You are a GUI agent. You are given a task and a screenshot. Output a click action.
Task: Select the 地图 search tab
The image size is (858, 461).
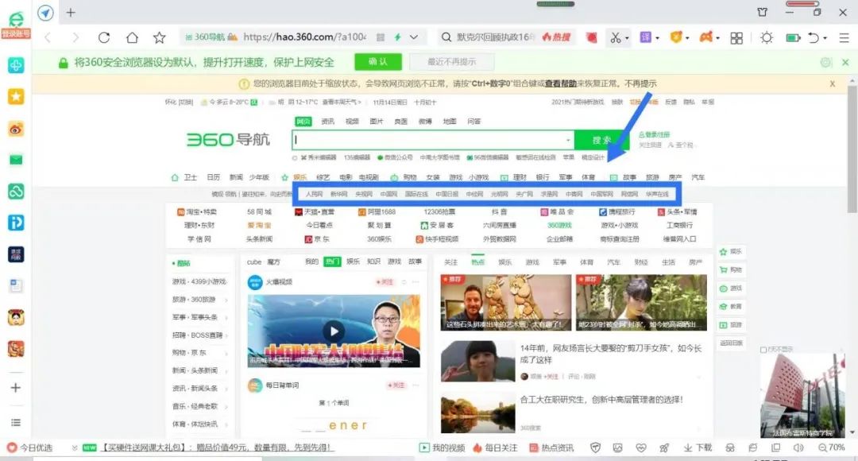[x=450, y=122]
